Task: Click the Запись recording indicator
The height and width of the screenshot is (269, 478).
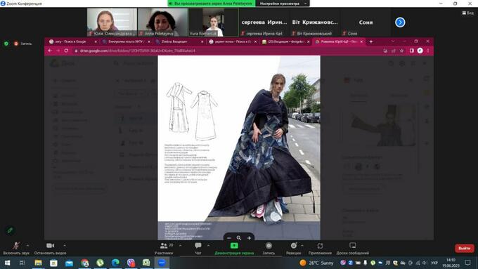Action: tap(22, 44)
